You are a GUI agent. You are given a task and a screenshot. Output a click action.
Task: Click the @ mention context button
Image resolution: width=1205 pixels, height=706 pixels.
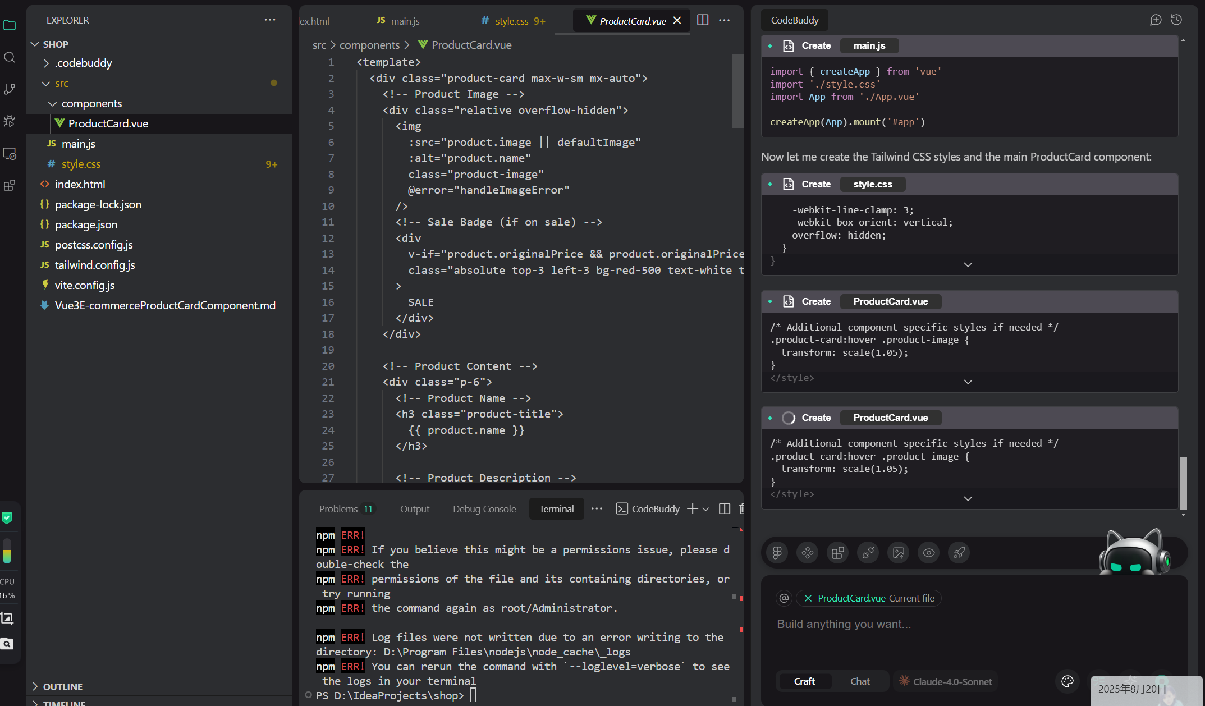coord(784,598)
